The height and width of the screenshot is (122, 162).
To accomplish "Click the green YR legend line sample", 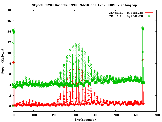I will tap(149, 16).
